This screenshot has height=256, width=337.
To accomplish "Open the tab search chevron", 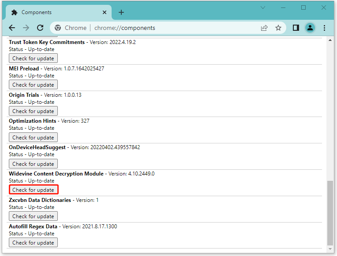I will [263, 8].
